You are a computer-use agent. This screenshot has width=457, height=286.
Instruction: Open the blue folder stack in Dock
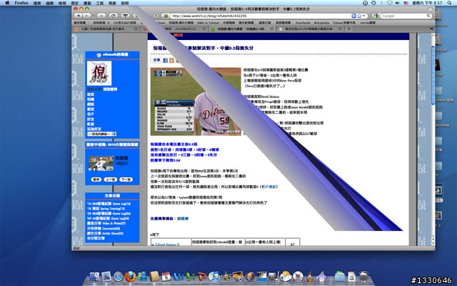coord(340,277)
